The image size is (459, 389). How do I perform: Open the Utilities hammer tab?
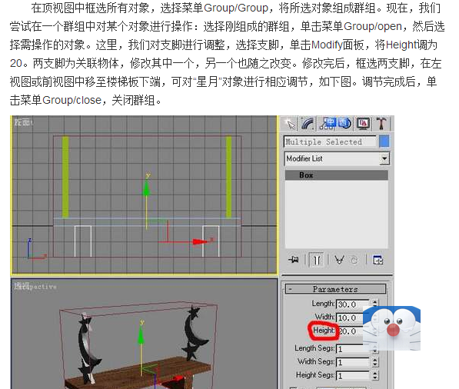[381, 124]
